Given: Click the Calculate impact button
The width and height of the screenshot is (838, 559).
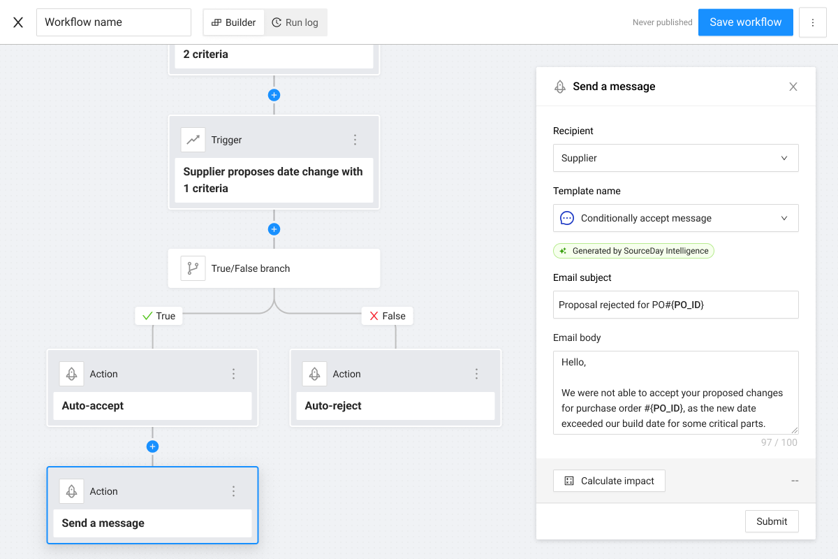Looking at the screenshot, I should click(x=609, y=481).
